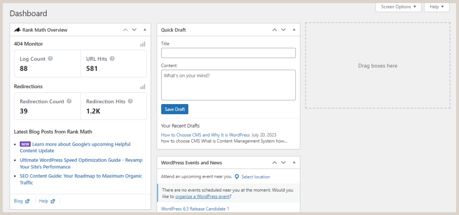This screenshot has height=215, width=459.
Task: Click the Drag boxes here drop zone
Action: point(378,66)
